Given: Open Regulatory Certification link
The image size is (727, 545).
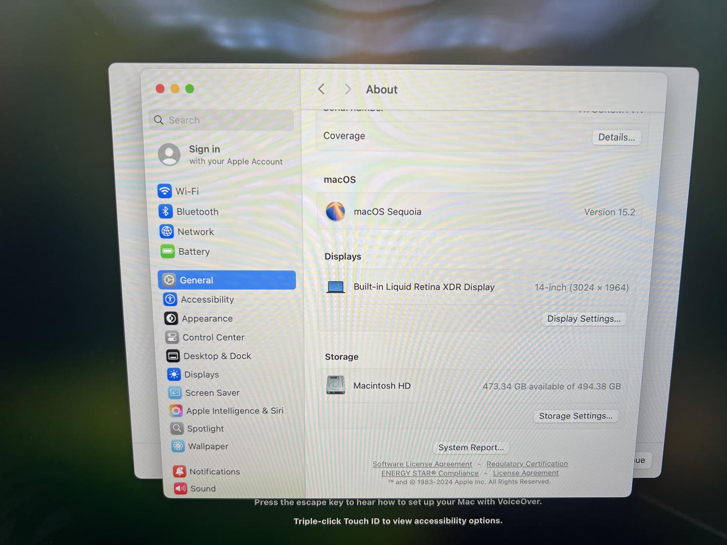Looking at the screenshot, I should pos(527,463).
